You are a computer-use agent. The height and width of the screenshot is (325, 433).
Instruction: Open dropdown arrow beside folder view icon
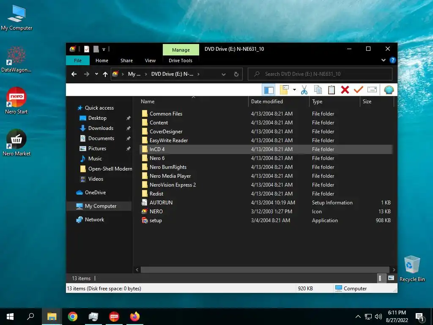click(x=294, y=90)
